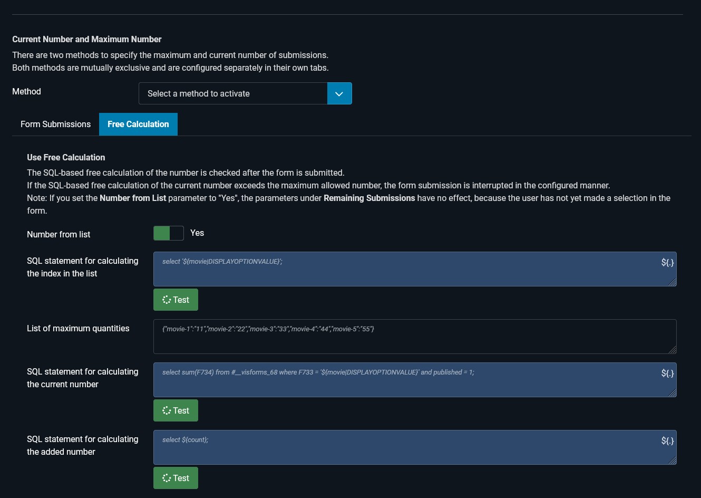Image resolution: width=701 pixels, height=498 pixels.
Task: Click inside the index calculation SQL textarea
Action: (x=369, y=269)
